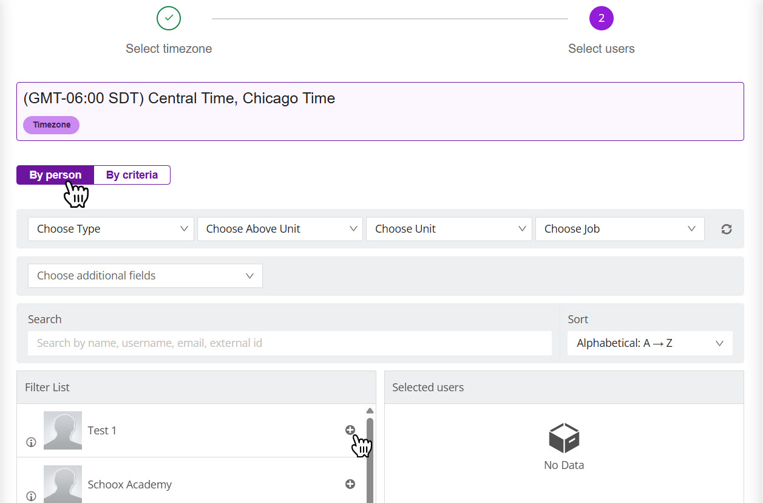
Task: Switch to By criteria mode
Action: pyautogui.click(x=132, y=175)
